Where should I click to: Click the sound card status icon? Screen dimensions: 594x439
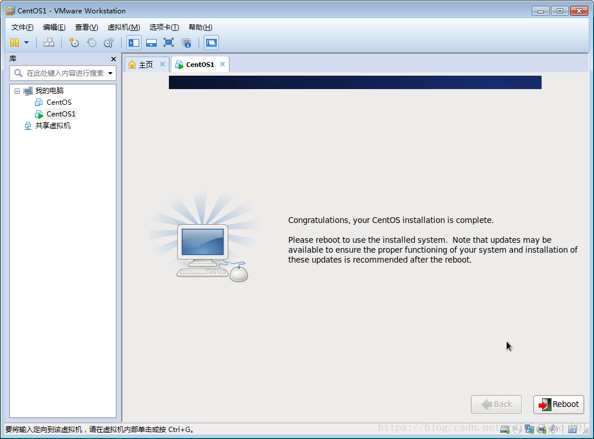[553, 429]
